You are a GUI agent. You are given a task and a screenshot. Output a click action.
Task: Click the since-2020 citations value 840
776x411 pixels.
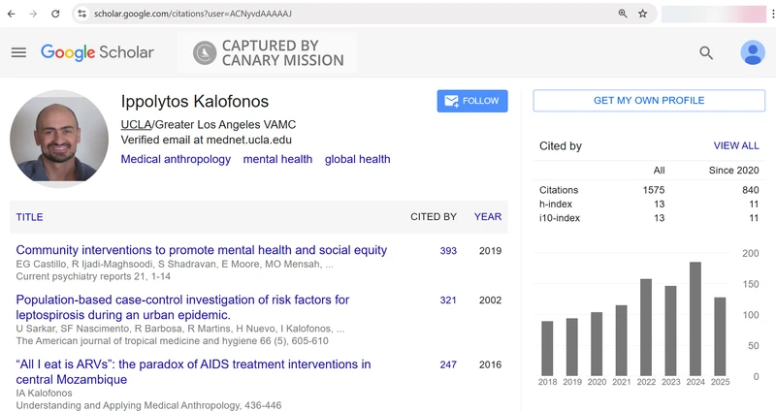[750, 190]
